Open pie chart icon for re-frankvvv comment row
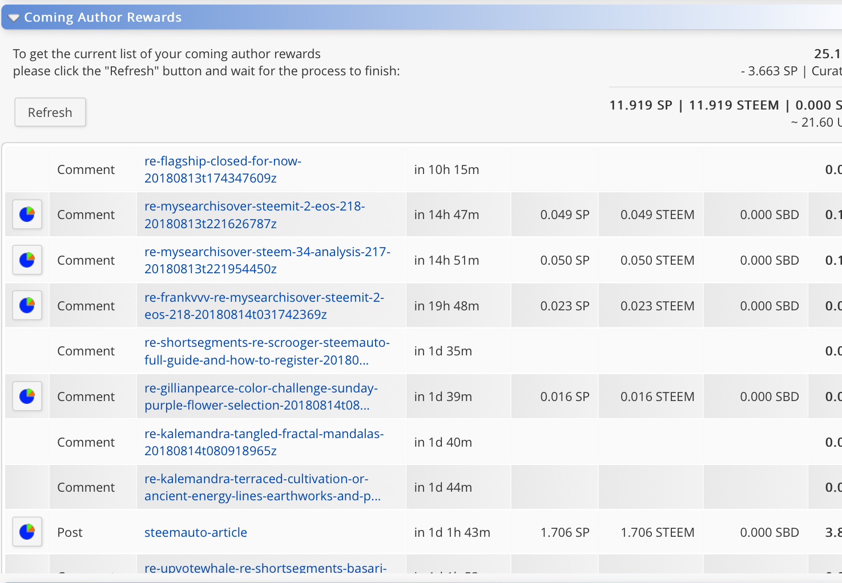Image resolution: width=842 pixels, height=583 pixels. 27,306
